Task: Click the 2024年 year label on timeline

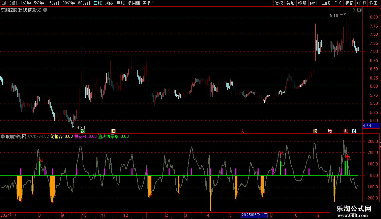Action: click(x=7, y=215)
